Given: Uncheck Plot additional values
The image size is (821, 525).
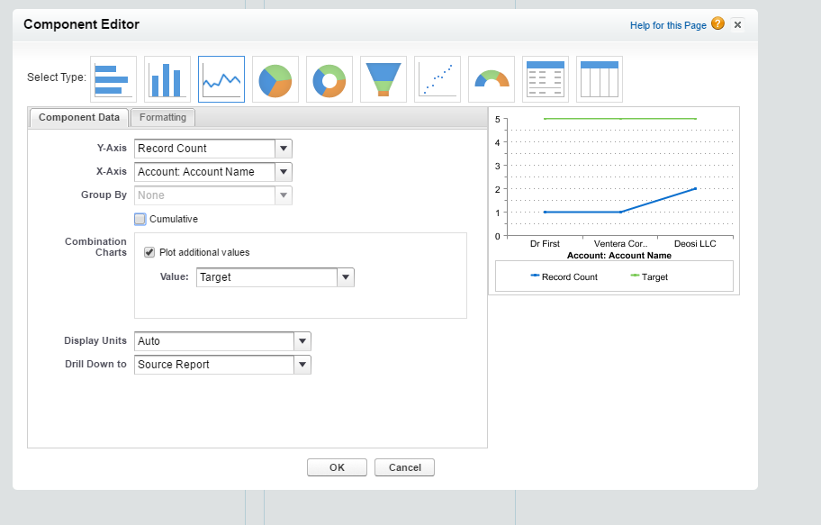Looking at the screenshot, I should (x=150, y=252).
